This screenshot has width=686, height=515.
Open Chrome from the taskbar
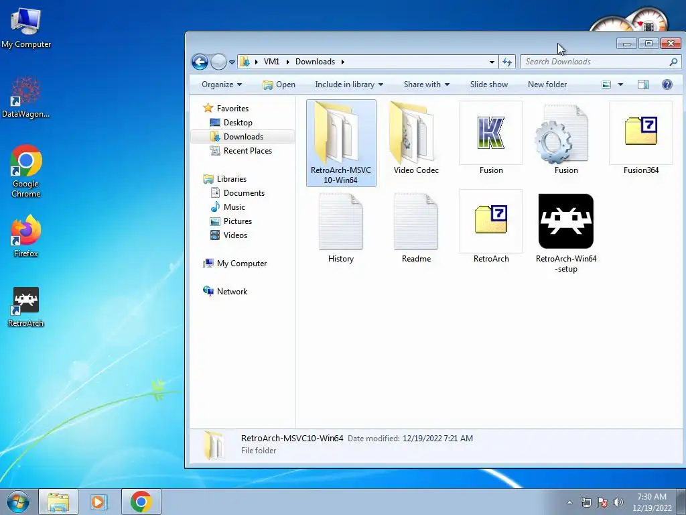click(x=141, y=502)
